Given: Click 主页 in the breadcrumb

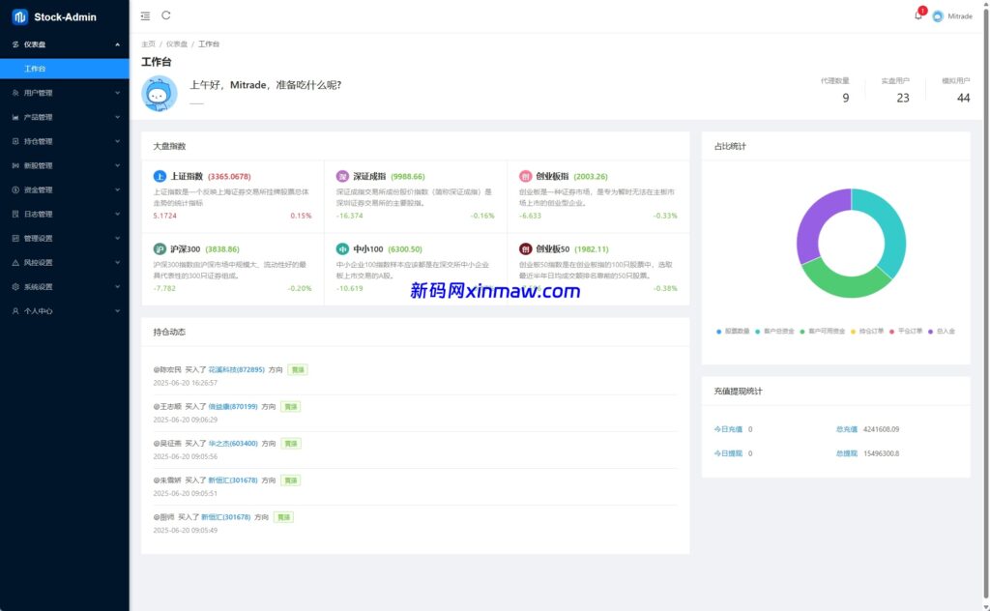Looking at the screenshot, I should click(148, 44).
